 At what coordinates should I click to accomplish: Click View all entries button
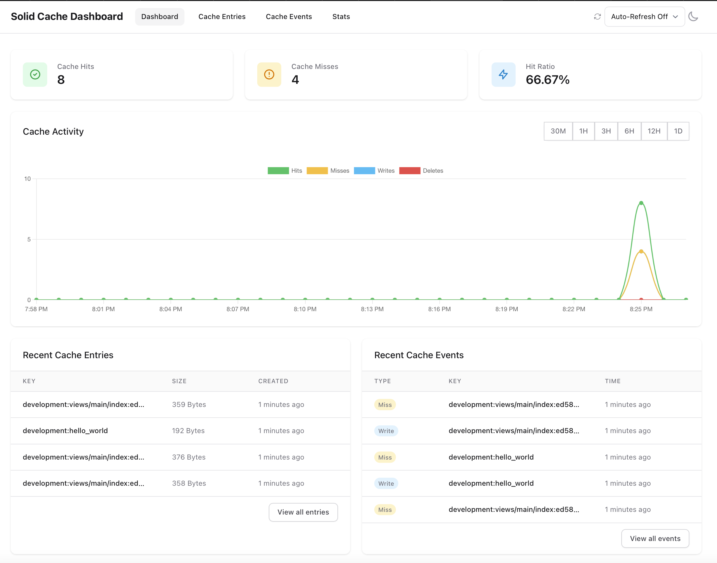(x=303, y=512)
